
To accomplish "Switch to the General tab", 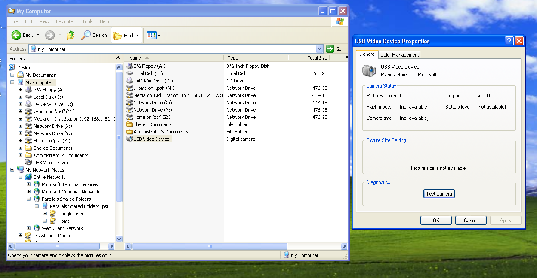I will [x=367, y=54].
